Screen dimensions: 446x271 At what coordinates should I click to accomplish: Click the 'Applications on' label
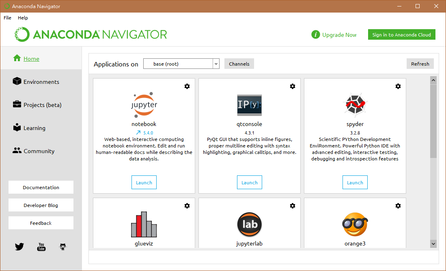click(x=116, y=64)
